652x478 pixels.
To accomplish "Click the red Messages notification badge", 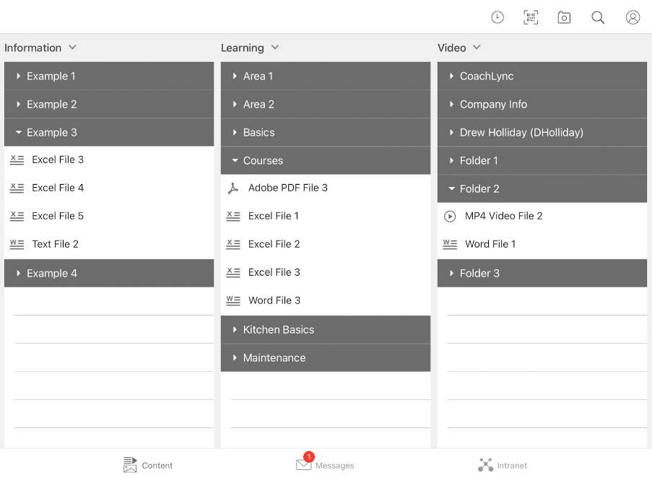I will (309, 457).
